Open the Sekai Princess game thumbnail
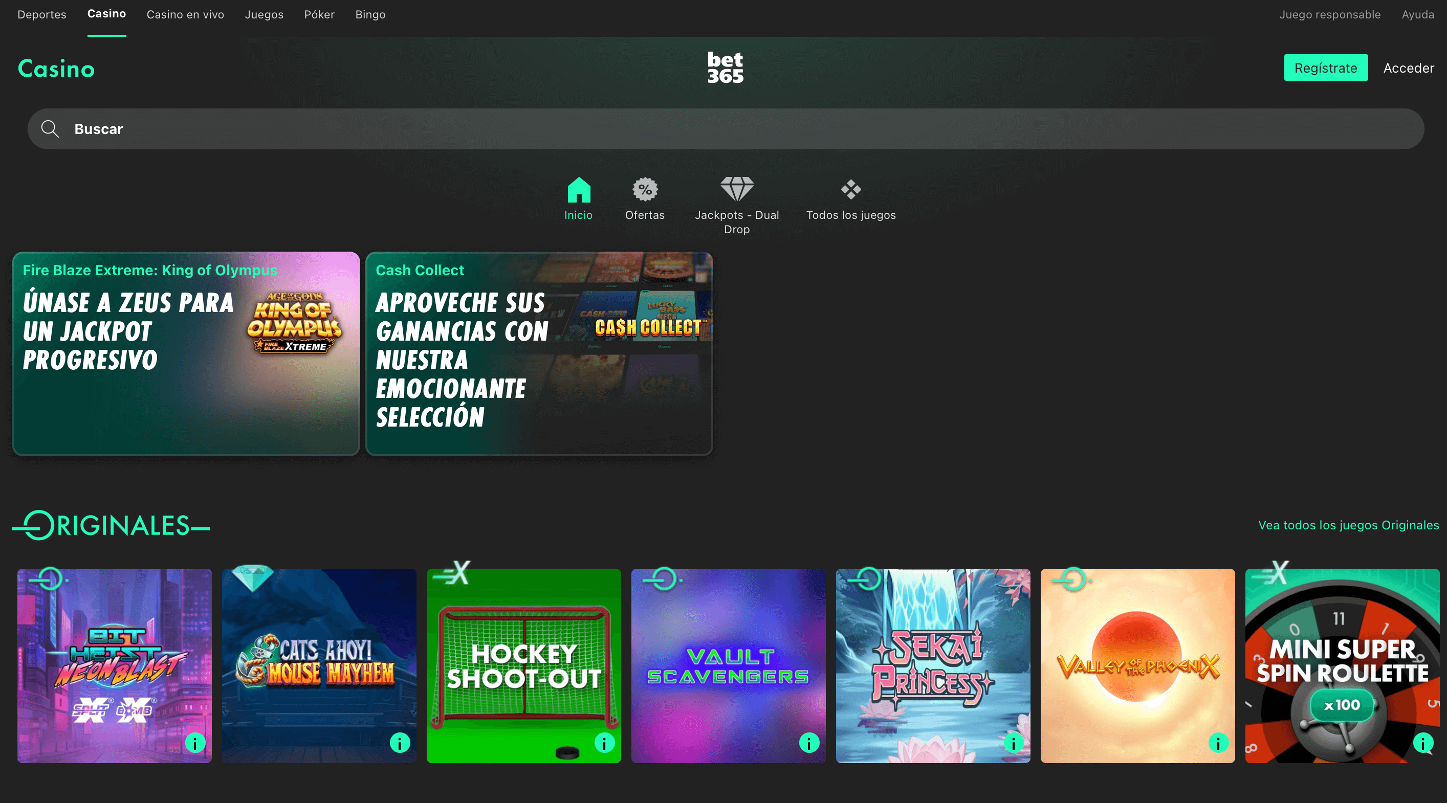The height and width of the screenshot is (803, 1447). click(x=932, y=665)
